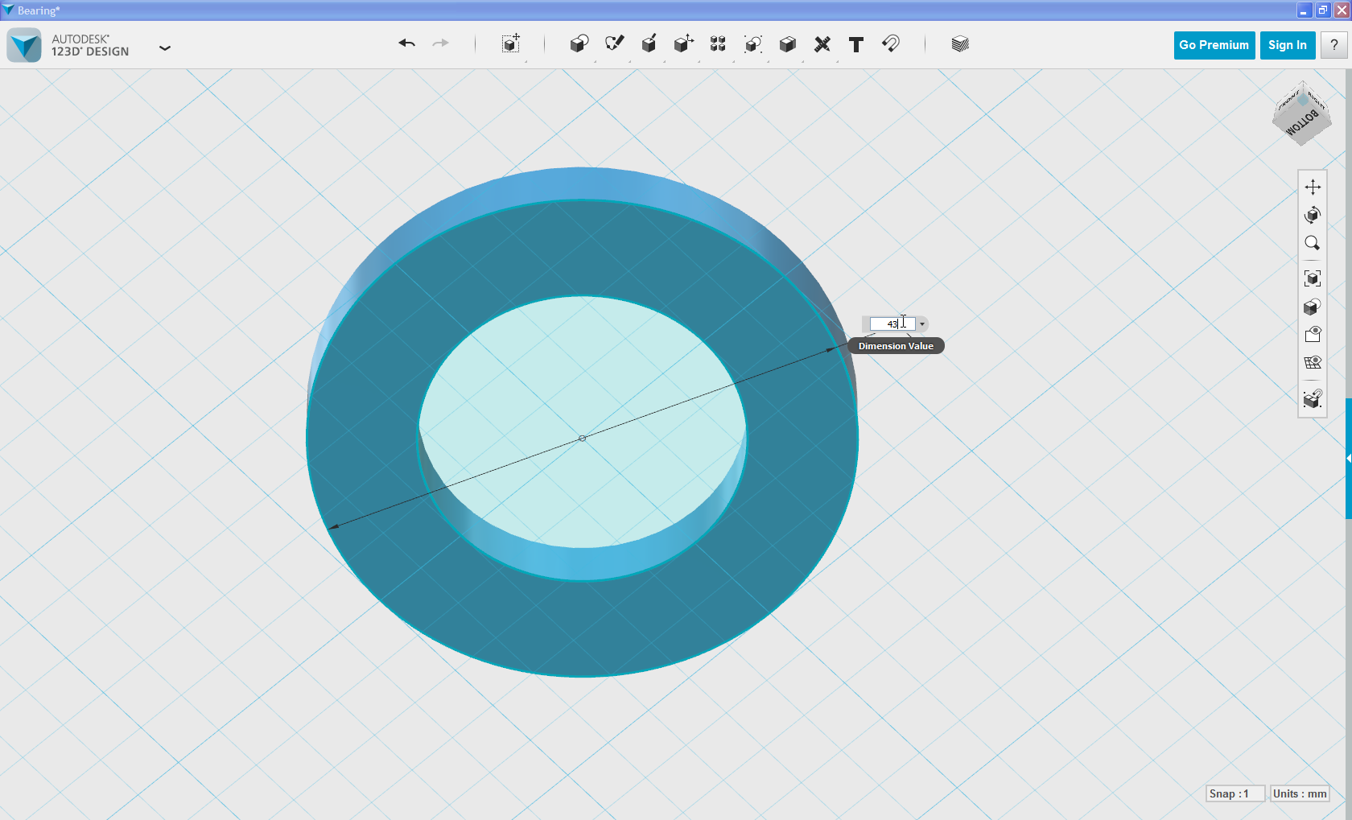Click the Snap : 1 setting
The height and width of the screenshot is (820, 1352).
pyautogui.click(x=1235, y=793)
